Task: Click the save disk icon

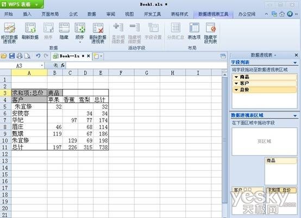Action: pyautogui.click(x=12, y=56)
